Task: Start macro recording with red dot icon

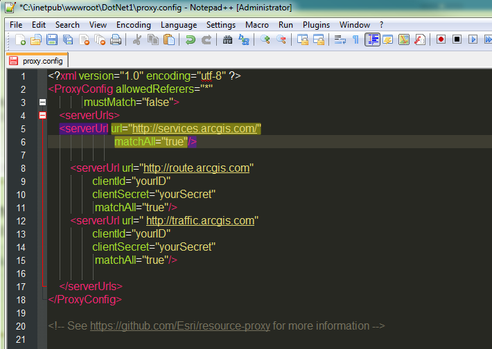Action: click(x=441, y=39)
